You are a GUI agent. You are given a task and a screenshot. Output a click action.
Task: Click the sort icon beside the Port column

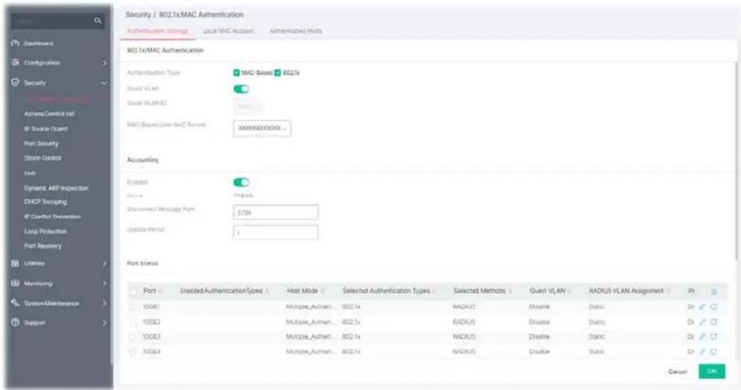[160, 291]
